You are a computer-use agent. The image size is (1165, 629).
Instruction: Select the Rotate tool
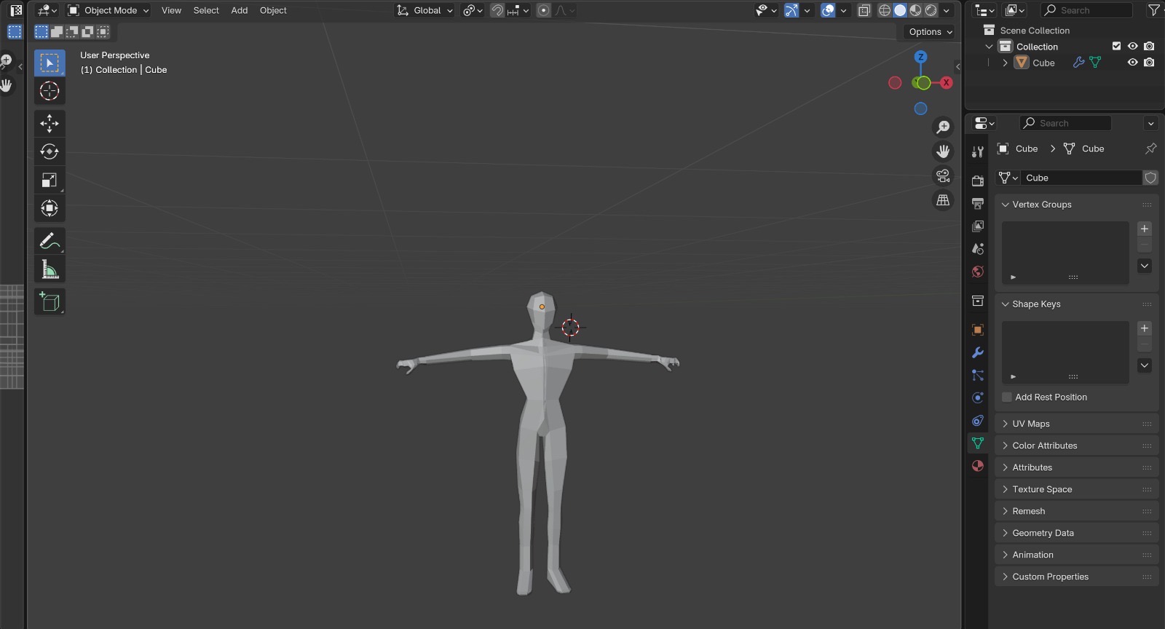50,151
